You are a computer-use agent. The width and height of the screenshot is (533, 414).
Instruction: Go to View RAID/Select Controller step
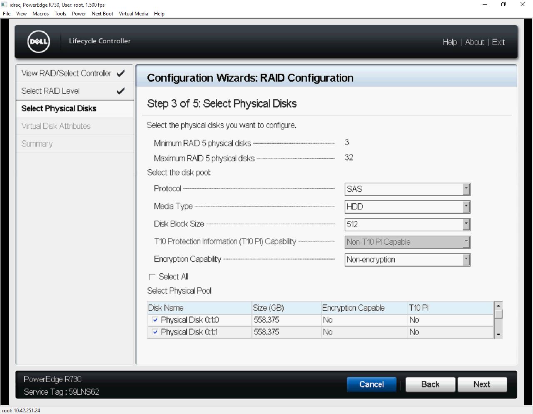[75, 73]
